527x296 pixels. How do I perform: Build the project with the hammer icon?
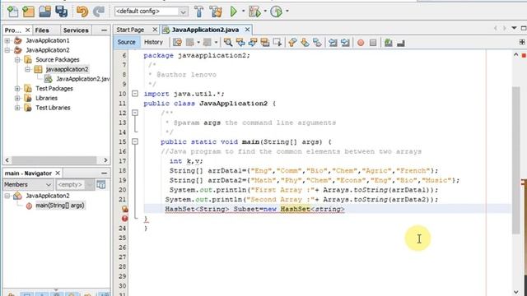point(199,12)
